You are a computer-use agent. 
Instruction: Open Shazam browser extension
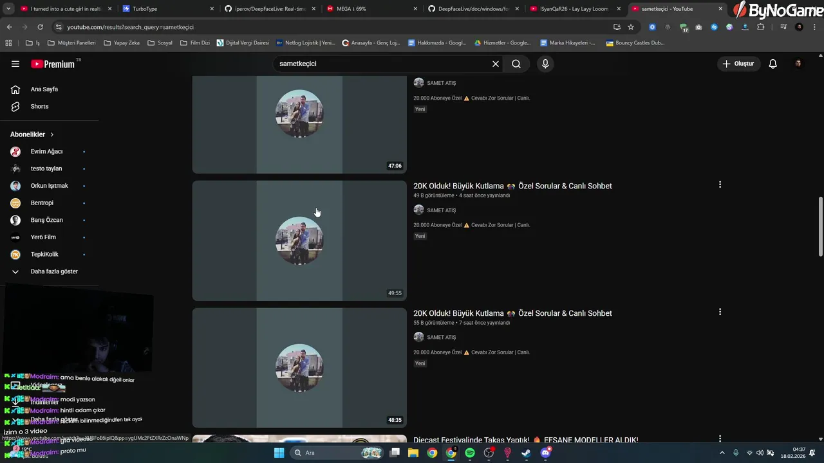tap(714, 27)
